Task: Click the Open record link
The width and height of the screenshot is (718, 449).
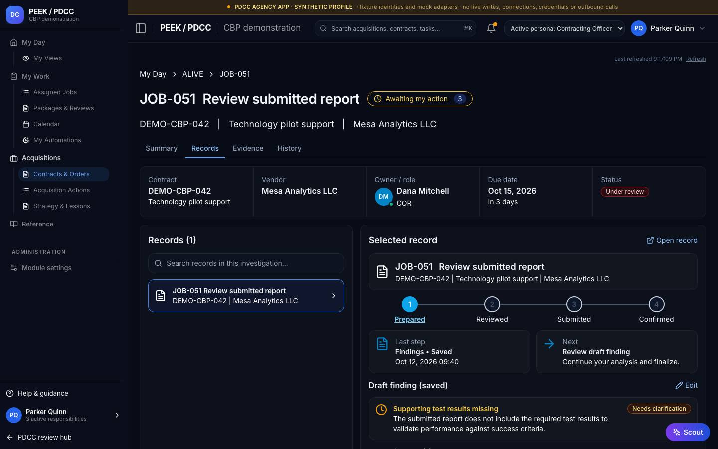Action: pyautogui.click(x=672, y=240)
